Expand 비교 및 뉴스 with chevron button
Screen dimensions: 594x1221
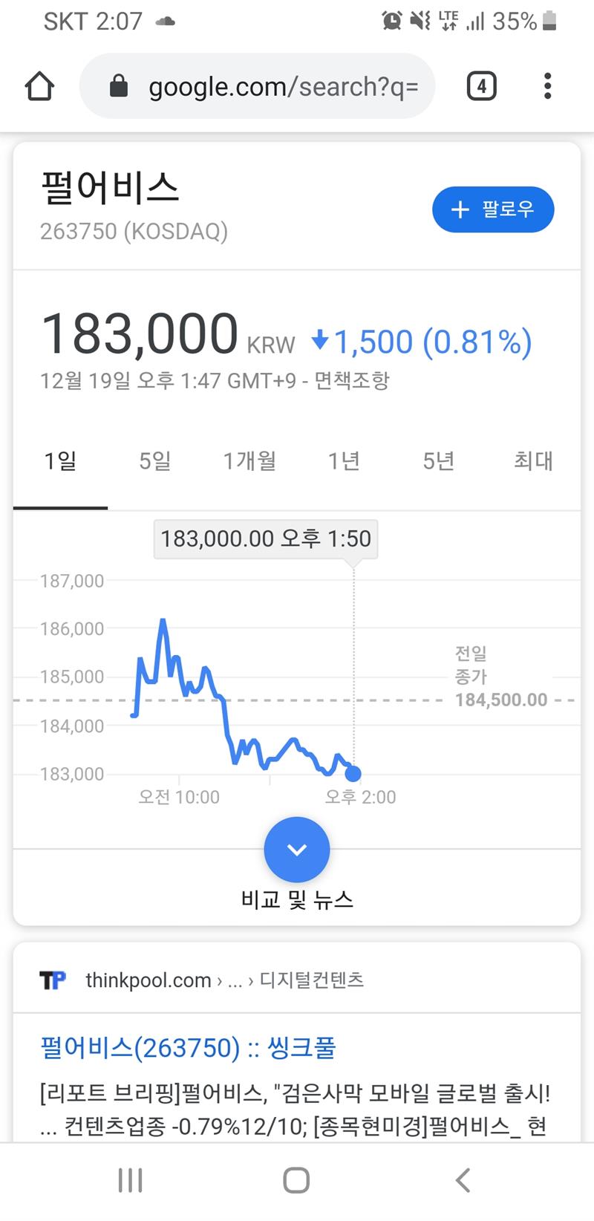297,850
